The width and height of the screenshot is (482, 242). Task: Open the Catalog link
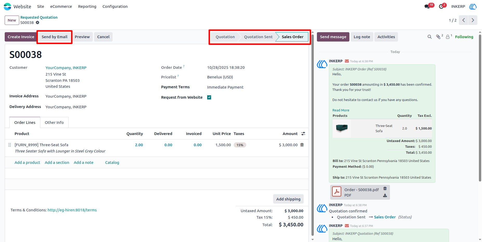(x=112, y=163)
